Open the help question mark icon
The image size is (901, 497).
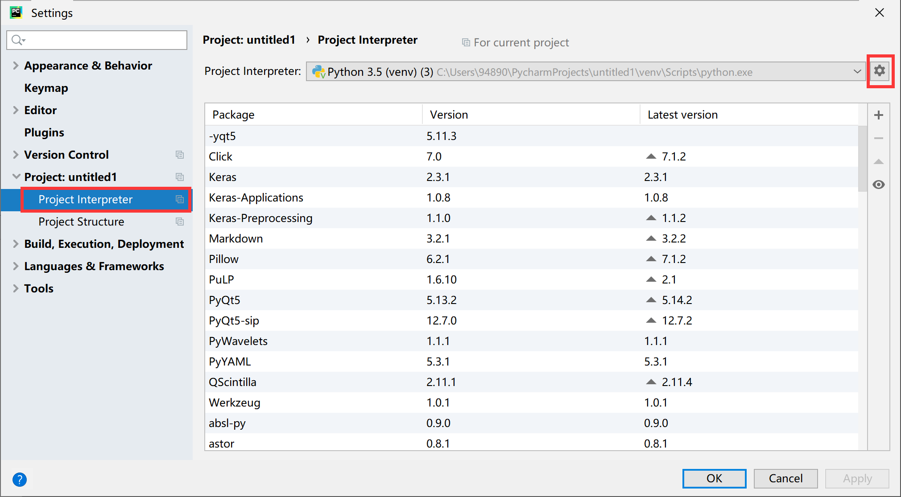tap(20, 480)
